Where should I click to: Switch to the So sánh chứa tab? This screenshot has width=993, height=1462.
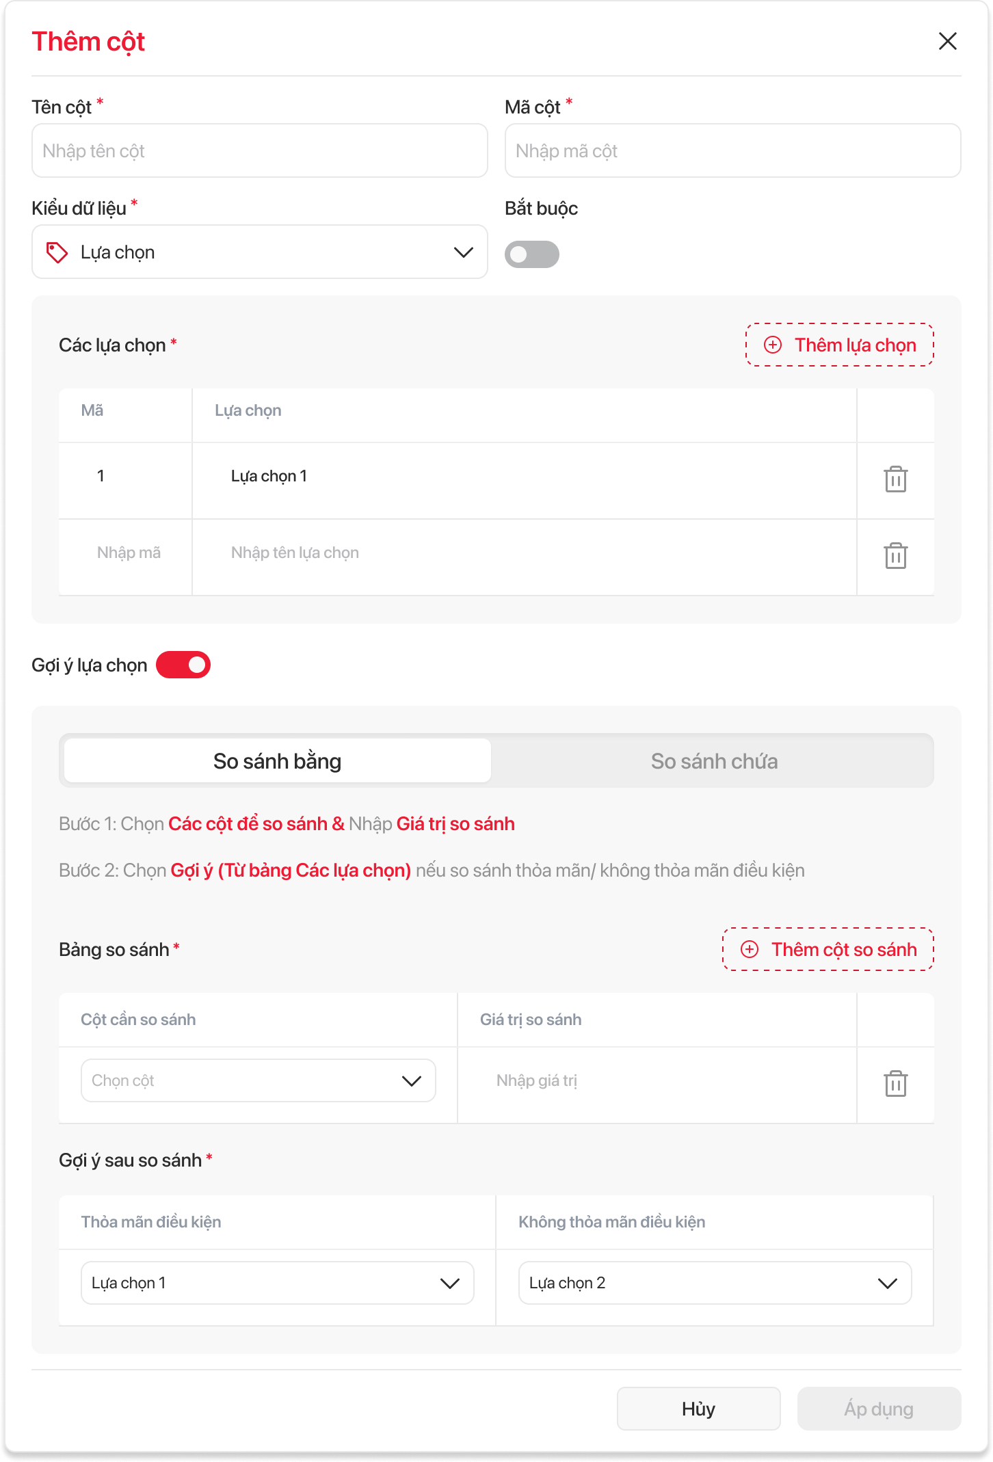pos(714,761)
